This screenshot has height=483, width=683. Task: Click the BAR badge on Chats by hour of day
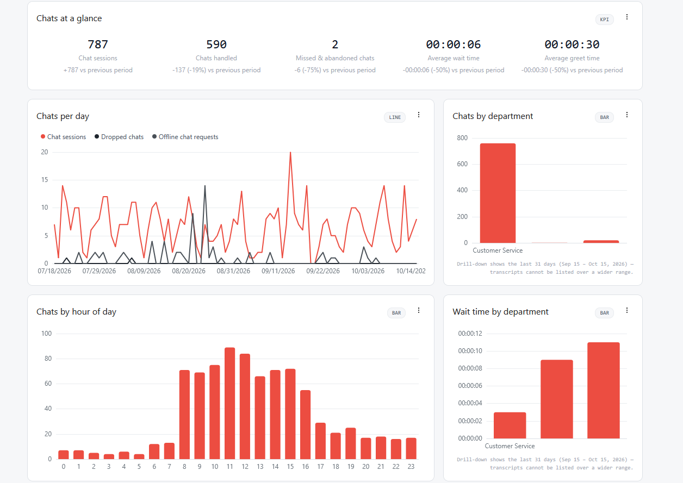(x=396, y=313)
